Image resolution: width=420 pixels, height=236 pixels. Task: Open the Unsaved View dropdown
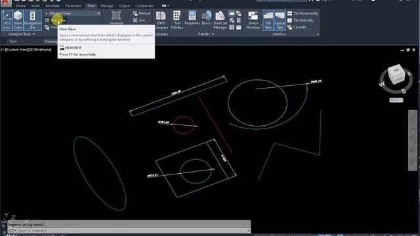click(x=73, y=13)
